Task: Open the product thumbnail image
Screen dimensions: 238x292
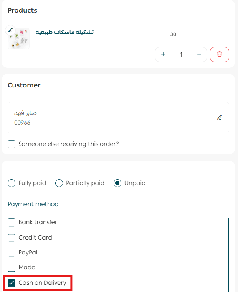Action: click(19, 39)
